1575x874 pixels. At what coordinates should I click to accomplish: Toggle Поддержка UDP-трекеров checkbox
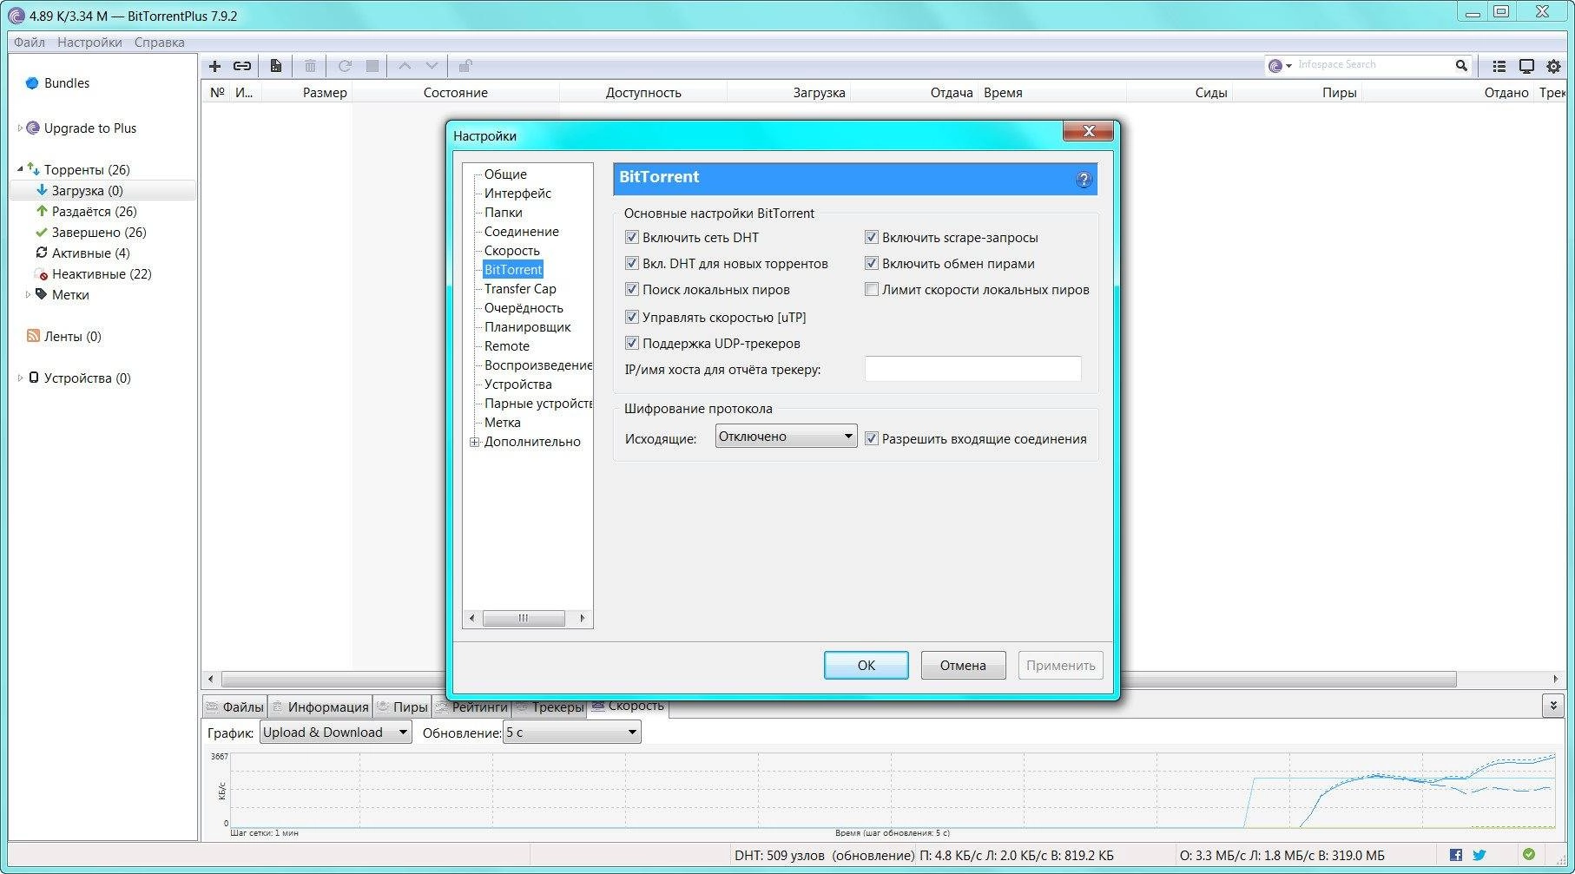coord(632,343)
